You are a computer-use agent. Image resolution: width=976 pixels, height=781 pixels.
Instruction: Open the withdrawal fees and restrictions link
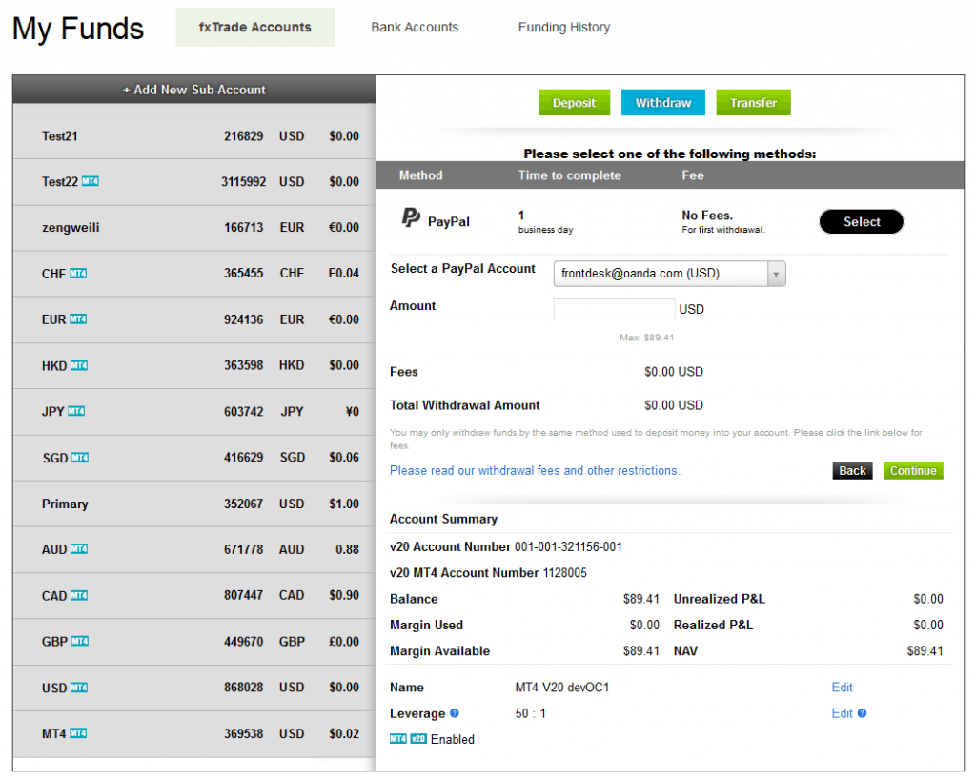pos(537,470)
